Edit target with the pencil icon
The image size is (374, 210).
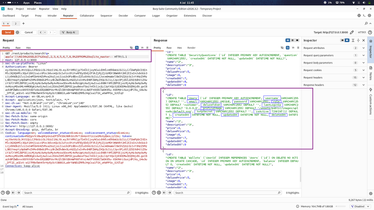(x=352, y=32)
